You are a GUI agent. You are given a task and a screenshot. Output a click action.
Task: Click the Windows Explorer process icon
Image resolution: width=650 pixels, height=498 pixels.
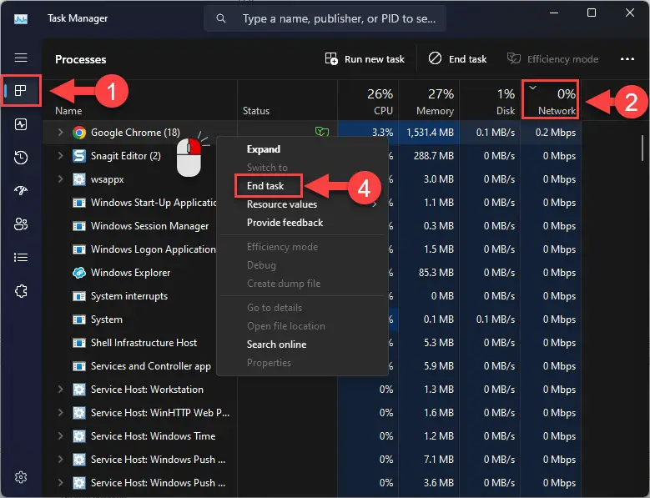coord(79,273)
